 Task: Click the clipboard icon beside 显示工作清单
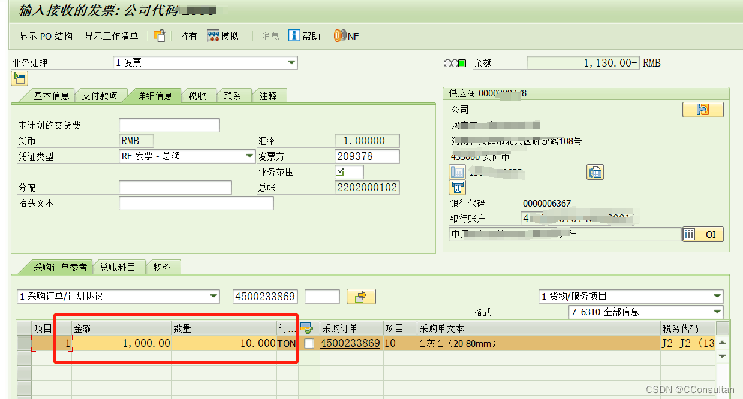pos(159,36)
